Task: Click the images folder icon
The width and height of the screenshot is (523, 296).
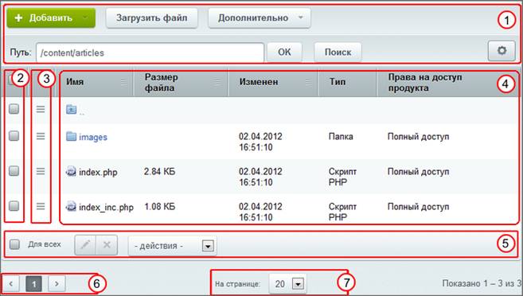Action: tap(72, 136)
